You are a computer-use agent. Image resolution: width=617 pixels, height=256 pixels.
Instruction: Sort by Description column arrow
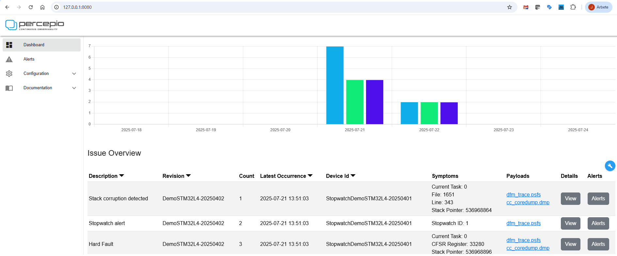[122, 176]
